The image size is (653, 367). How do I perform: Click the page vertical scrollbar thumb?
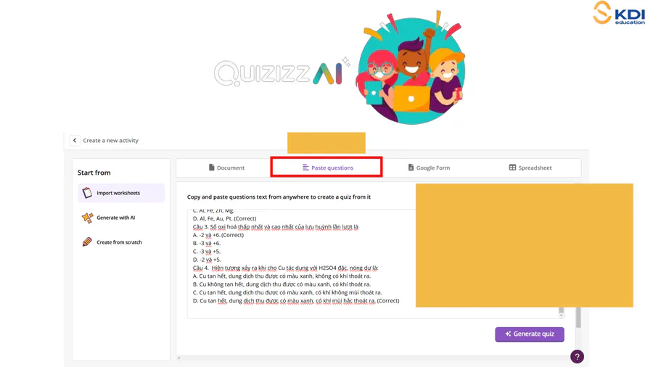578,318
